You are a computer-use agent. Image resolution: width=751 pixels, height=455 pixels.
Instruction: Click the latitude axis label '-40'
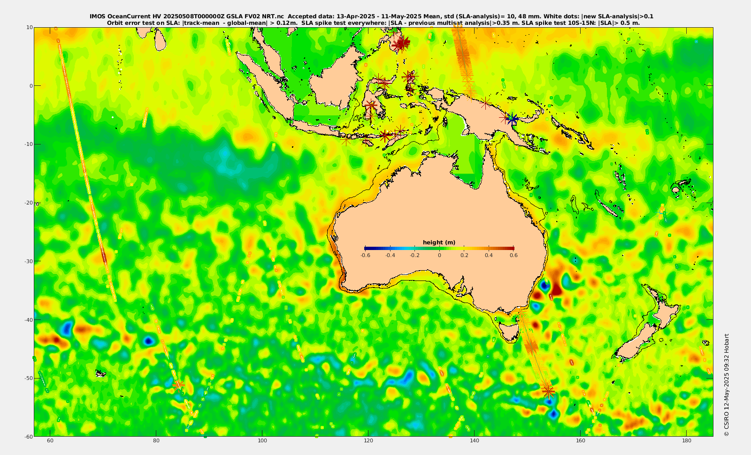pyautogui.click(x=28, y=320)
